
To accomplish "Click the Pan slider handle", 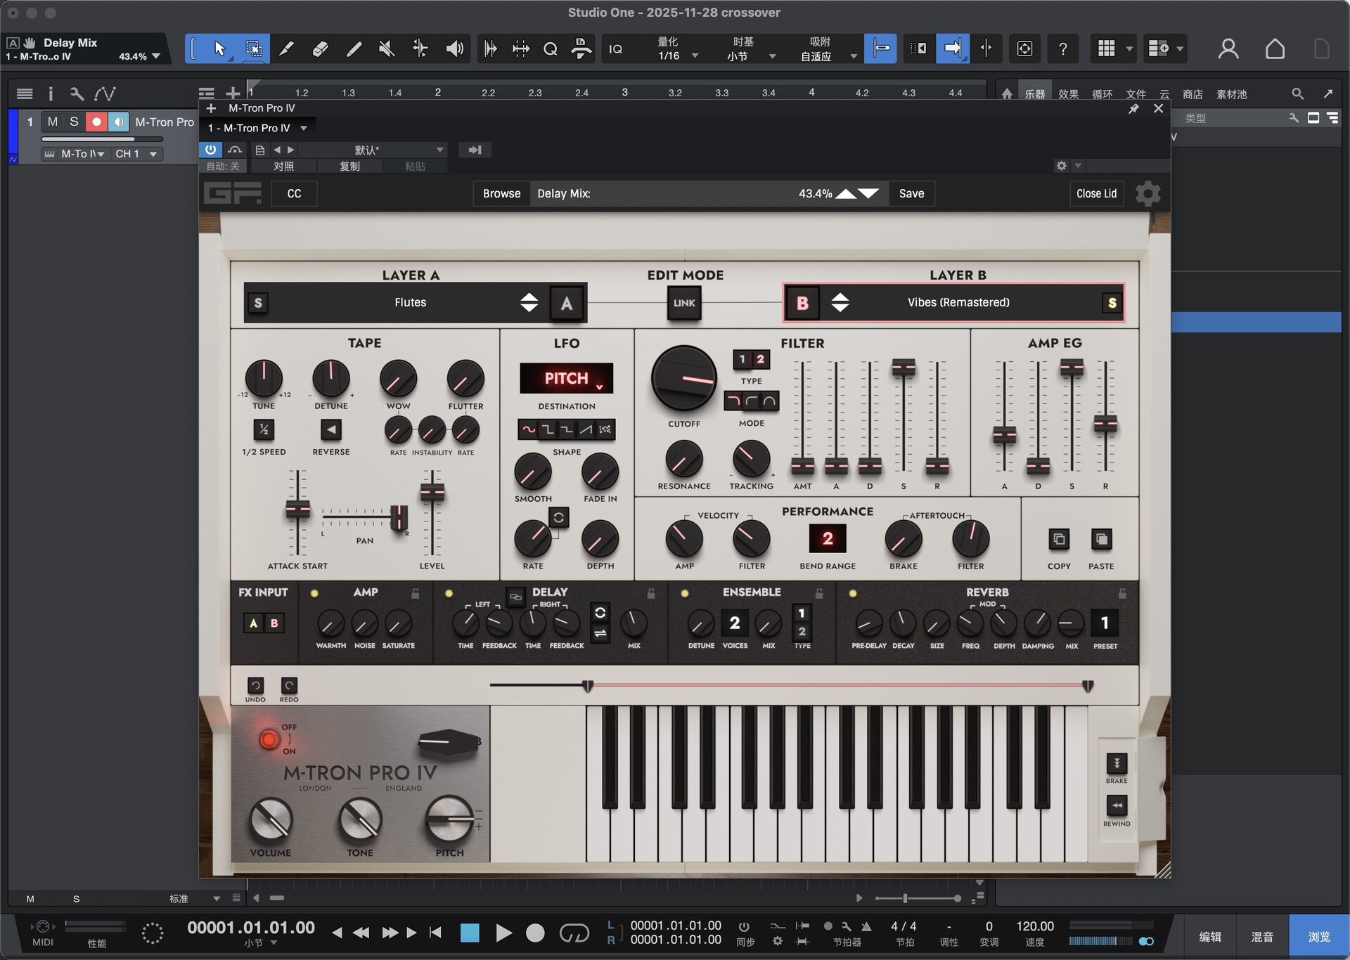I will click(398, 518).
